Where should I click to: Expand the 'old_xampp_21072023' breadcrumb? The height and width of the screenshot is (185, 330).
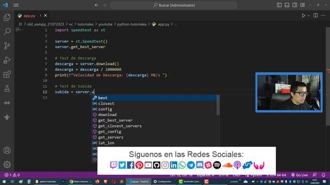[45, 24]
